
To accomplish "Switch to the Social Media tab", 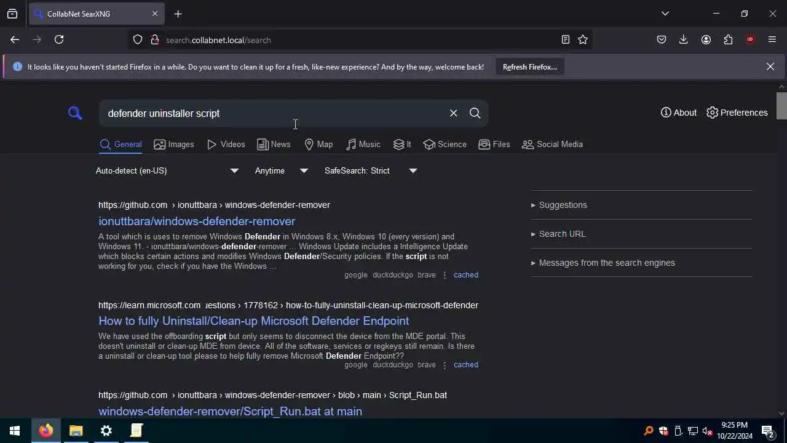I will [x=552, y=145].
